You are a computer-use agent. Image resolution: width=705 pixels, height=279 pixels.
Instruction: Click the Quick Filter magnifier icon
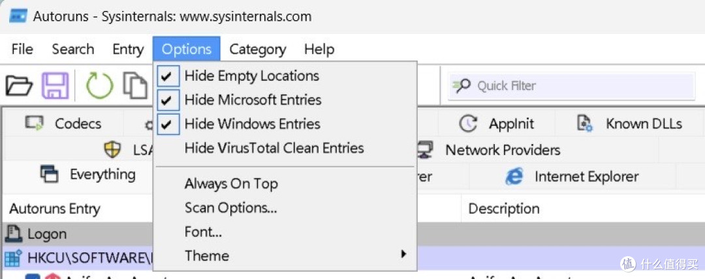tap(462, 85)
